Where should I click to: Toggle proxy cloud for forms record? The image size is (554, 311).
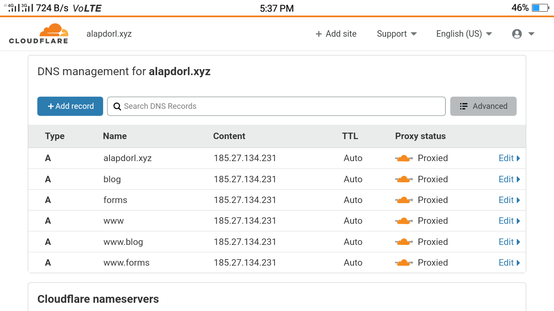click(404, 200)
